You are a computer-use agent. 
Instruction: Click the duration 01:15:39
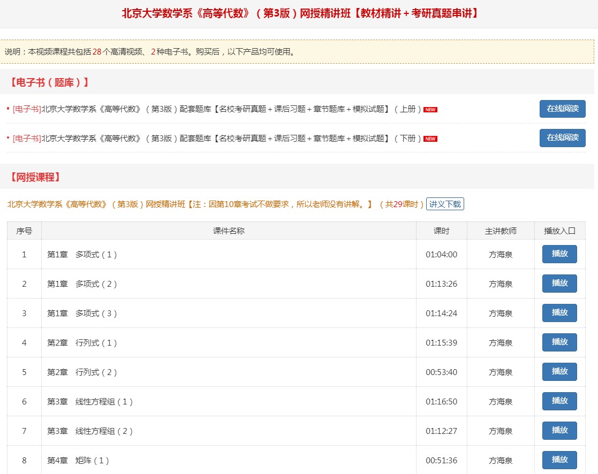(441, 343)
